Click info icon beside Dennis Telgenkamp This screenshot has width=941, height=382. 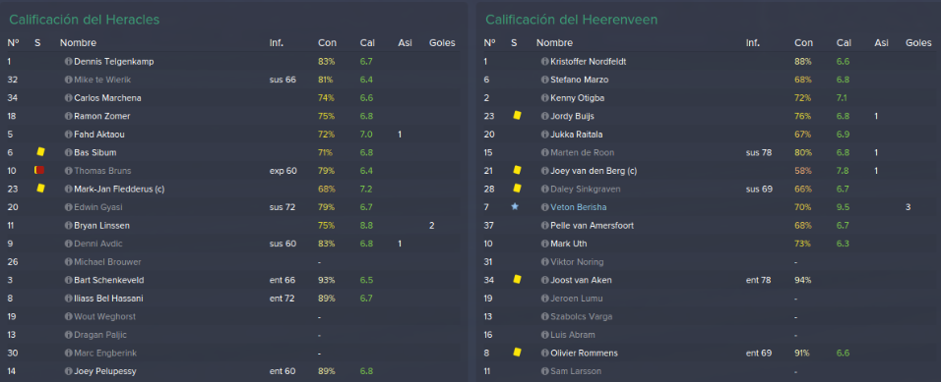(69, 62)
